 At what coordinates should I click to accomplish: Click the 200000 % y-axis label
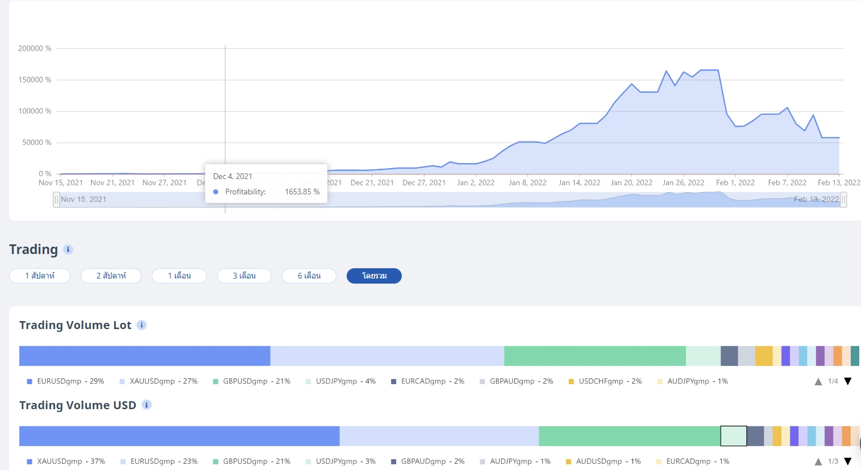pos(35,48)
